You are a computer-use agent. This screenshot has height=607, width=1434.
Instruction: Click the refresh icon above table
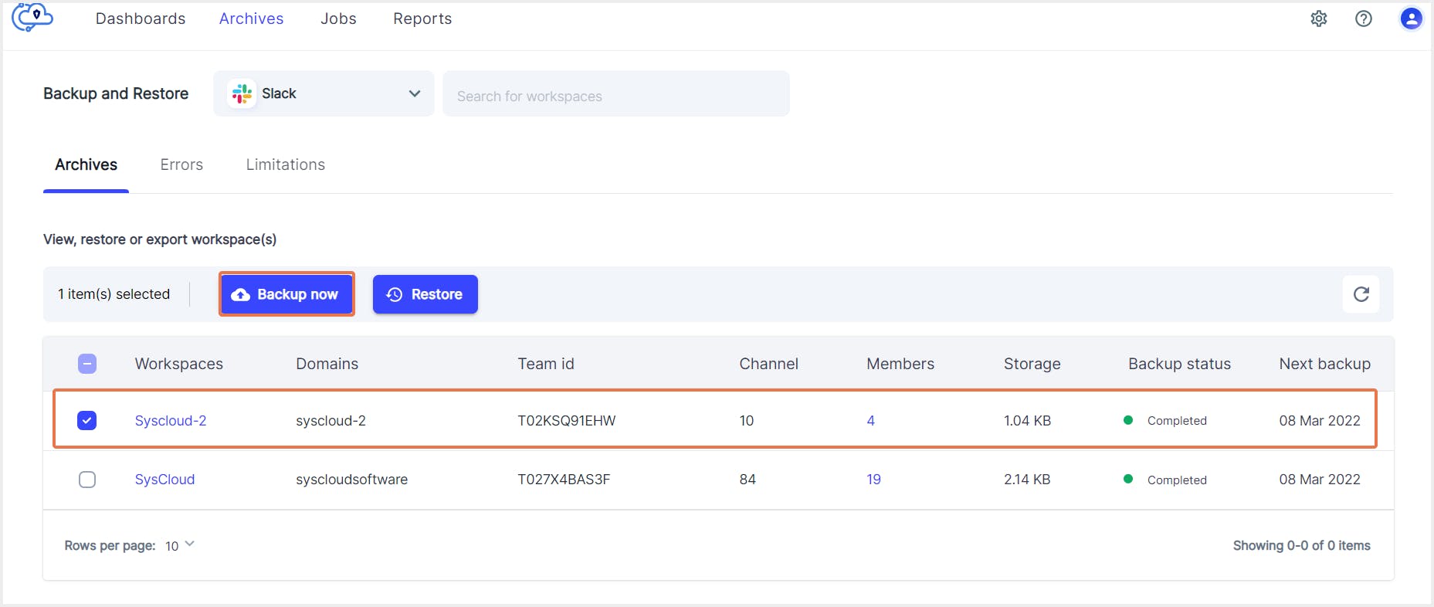1361,294
